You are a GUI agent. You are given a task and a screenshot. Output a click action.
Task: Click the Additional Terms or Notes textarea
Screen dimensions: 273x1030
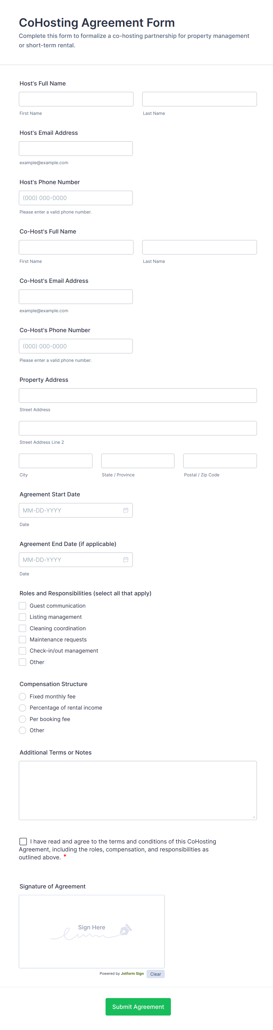click(137, 791)
